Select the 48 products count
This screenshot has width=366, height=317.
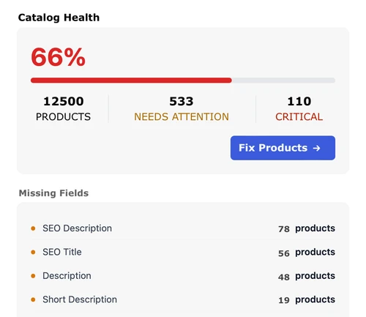click(307, 276)
